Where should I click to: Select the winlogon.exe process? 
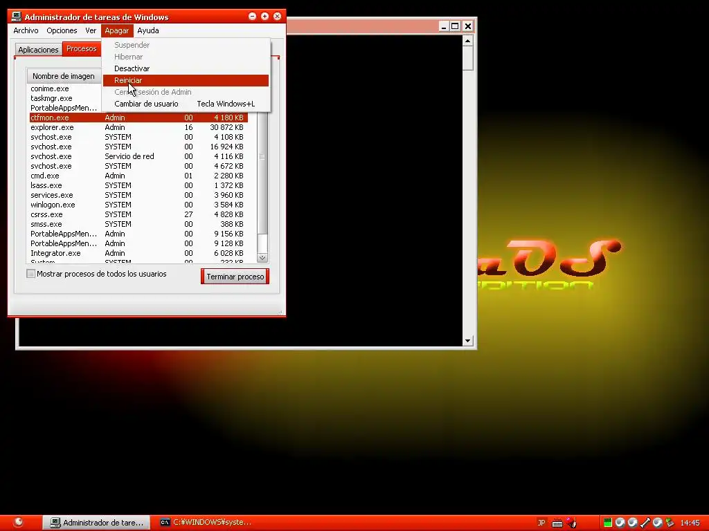(x=138, y=205)
